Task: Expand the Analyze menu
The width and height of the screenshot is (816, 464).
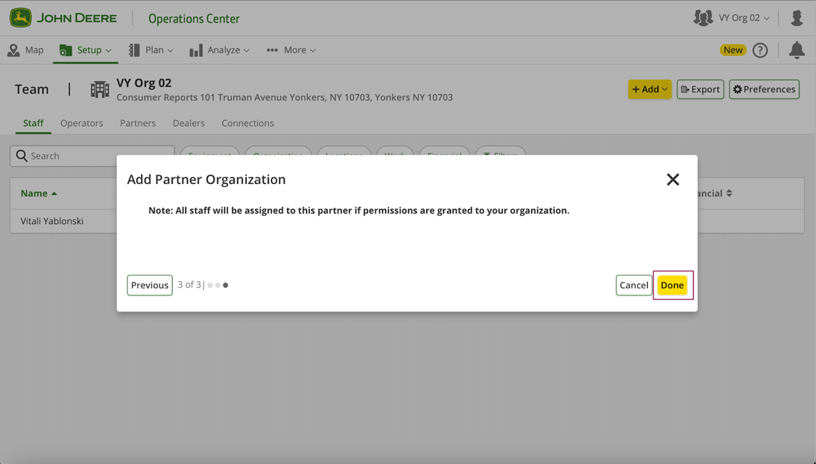Action: [x=220, y=50]
